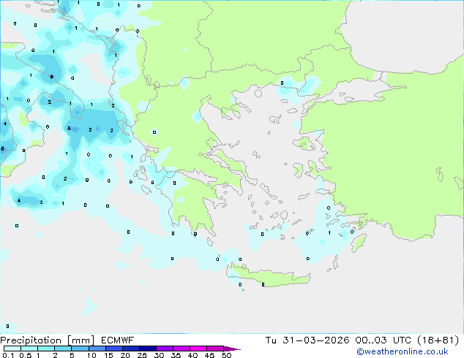Click the 1–2 mm legend color box

tap(46, 349)
